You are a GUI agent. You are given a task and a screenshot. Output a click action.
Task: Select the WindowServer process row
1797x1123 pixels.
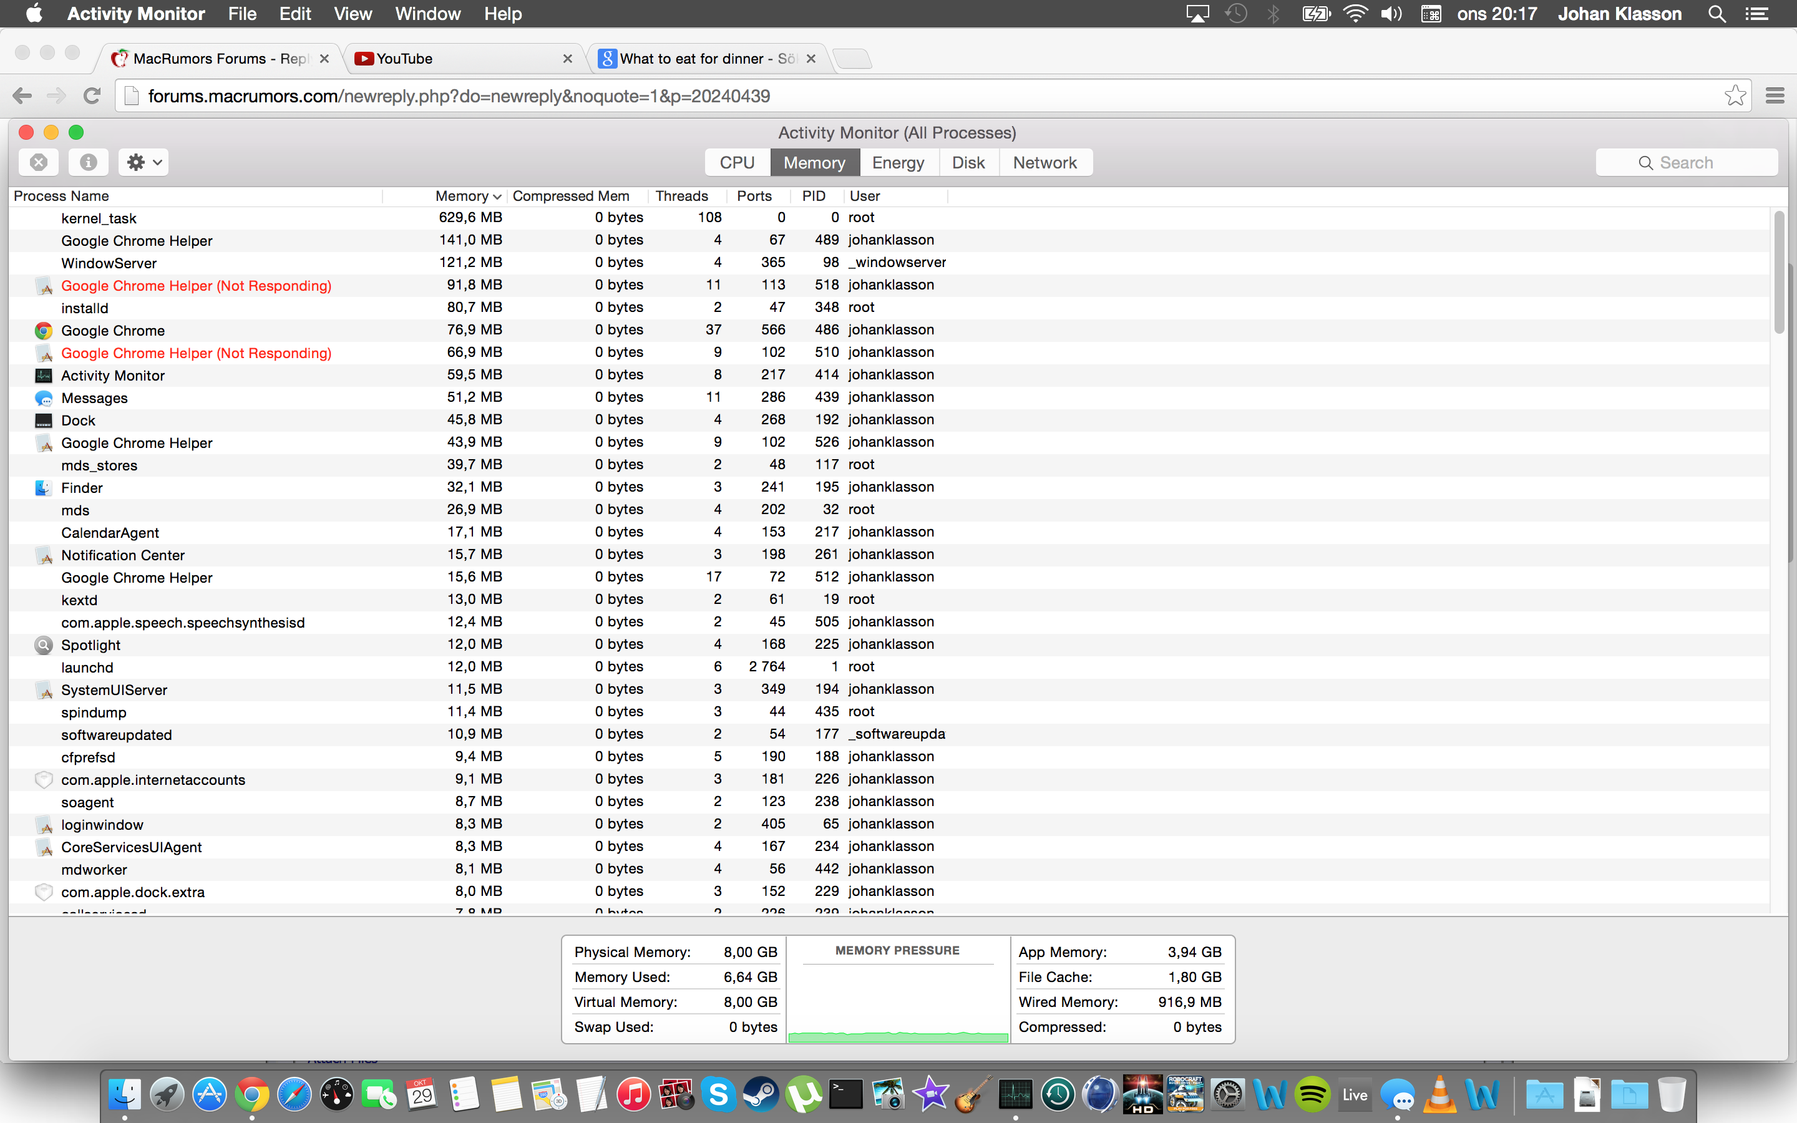[x=889, y=263]
